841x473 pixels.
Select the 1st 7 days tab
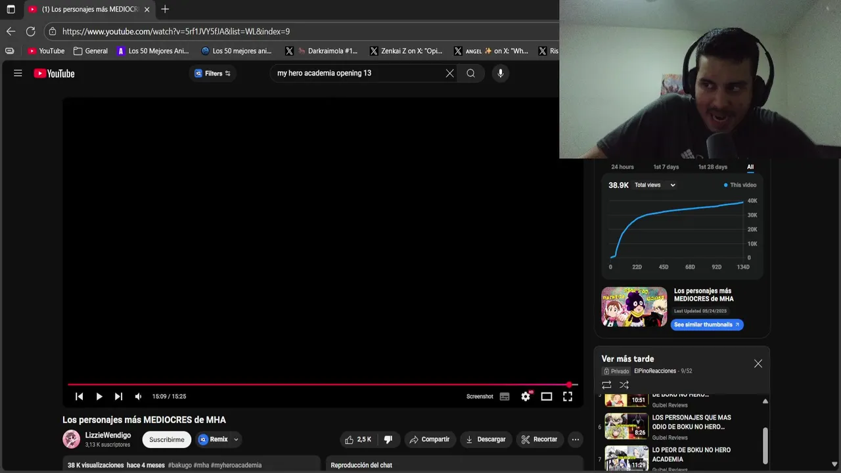[666, 167]
